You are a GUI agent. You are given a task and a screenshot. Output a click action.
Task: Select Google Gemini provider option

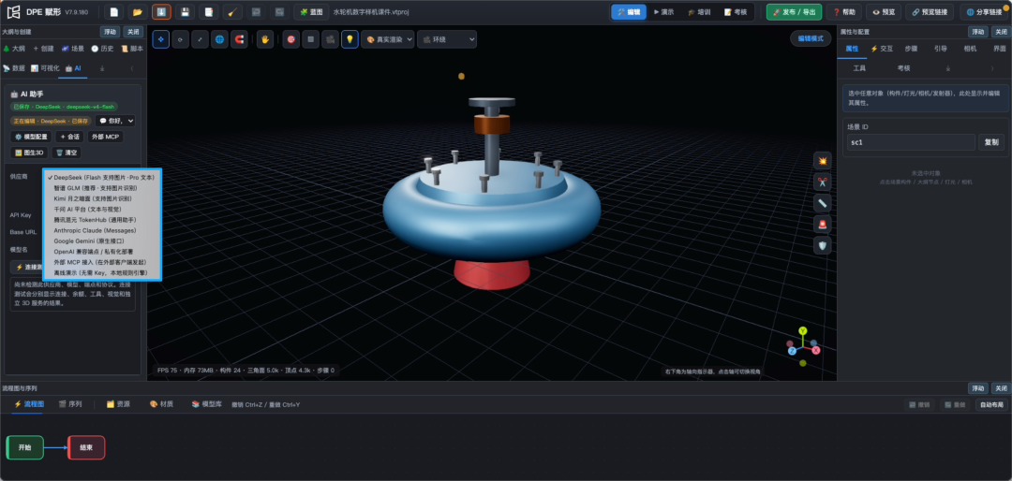[x=87, y=241]
